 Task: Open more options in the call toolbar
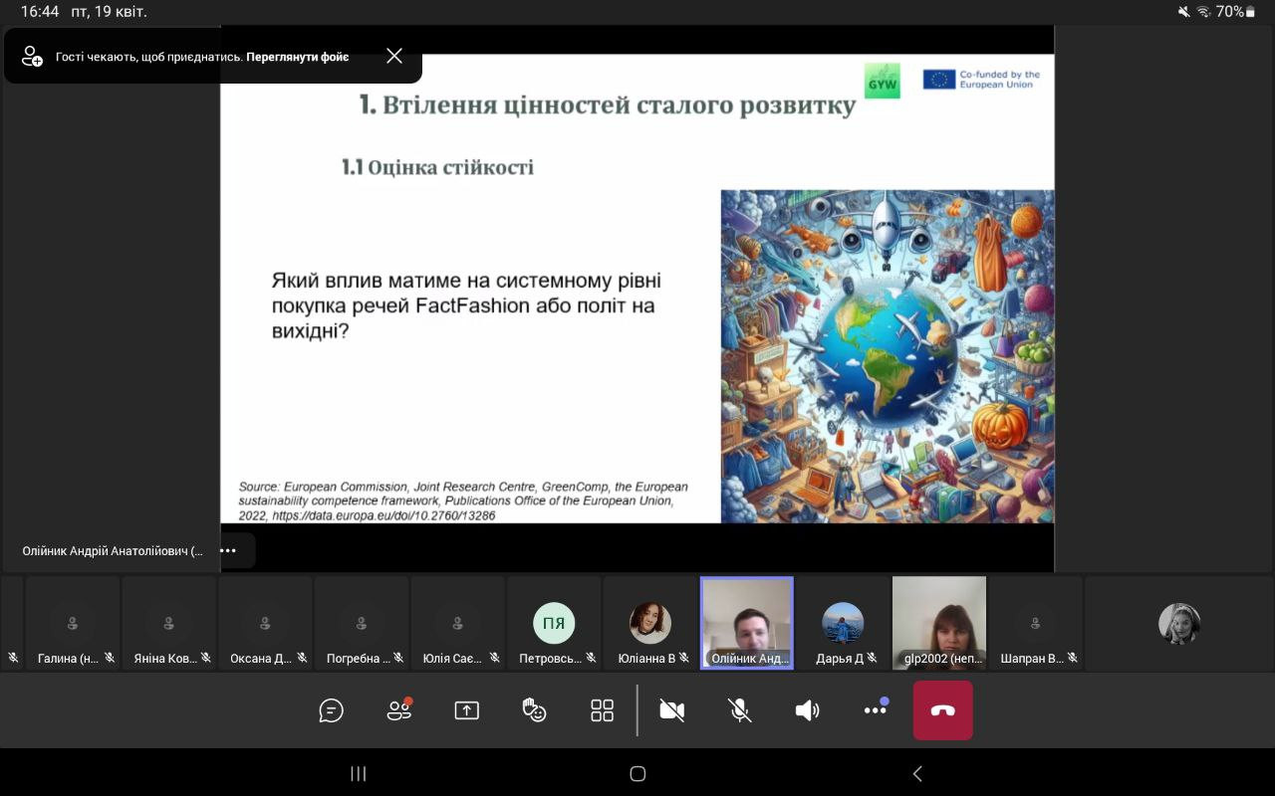[x=876, y=710]
